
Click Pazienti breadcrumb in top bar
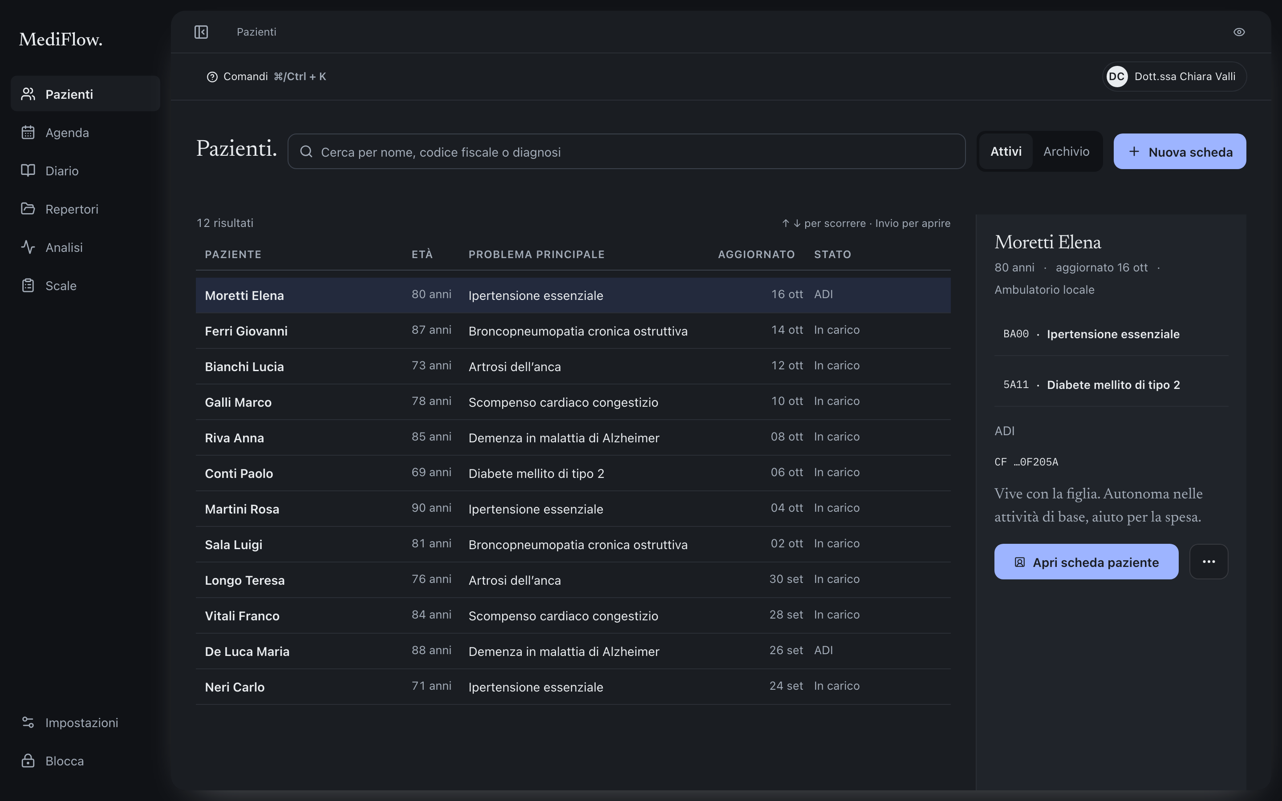(x=256, y=32)
